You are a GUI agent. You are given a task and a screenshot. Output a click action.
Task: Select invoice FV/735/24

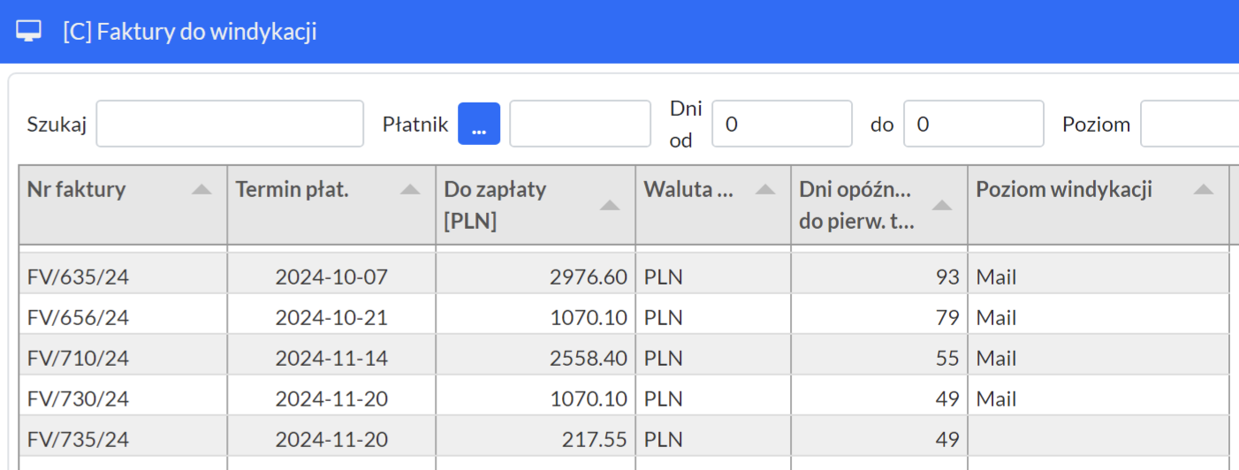click(x=78, y=440)
